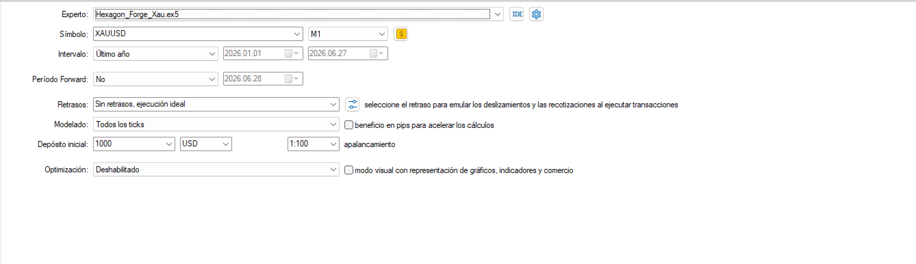Open calendar for start date 2026.01.01
Screen dimensions: 916x264
tap(292, 53)
